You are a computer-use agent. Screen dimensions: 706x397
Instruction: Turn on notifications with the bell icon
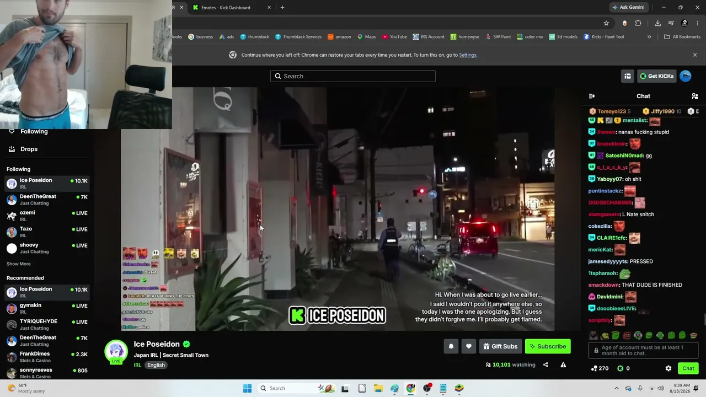point(451,346)
